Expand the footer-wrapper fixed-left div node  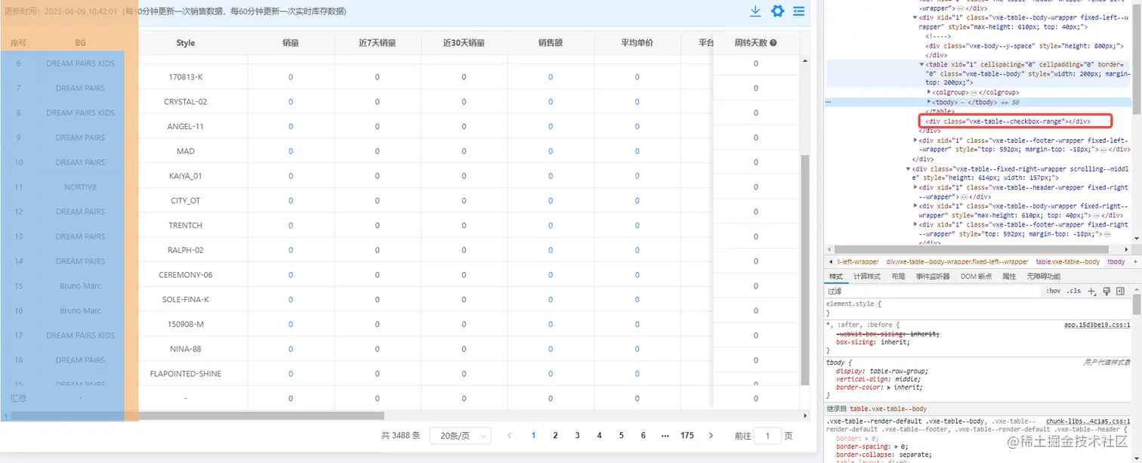point(915,140)
